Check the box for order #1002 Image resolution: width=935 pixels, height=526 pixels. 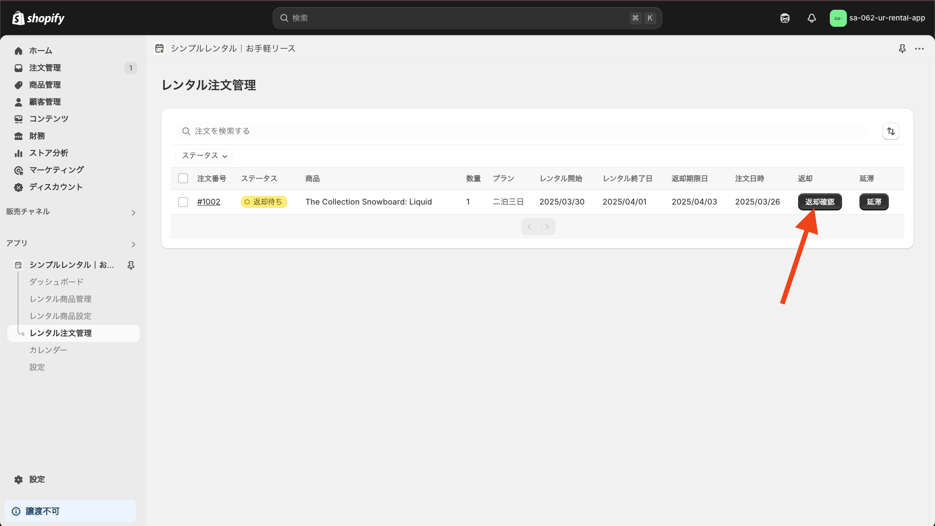183,202
